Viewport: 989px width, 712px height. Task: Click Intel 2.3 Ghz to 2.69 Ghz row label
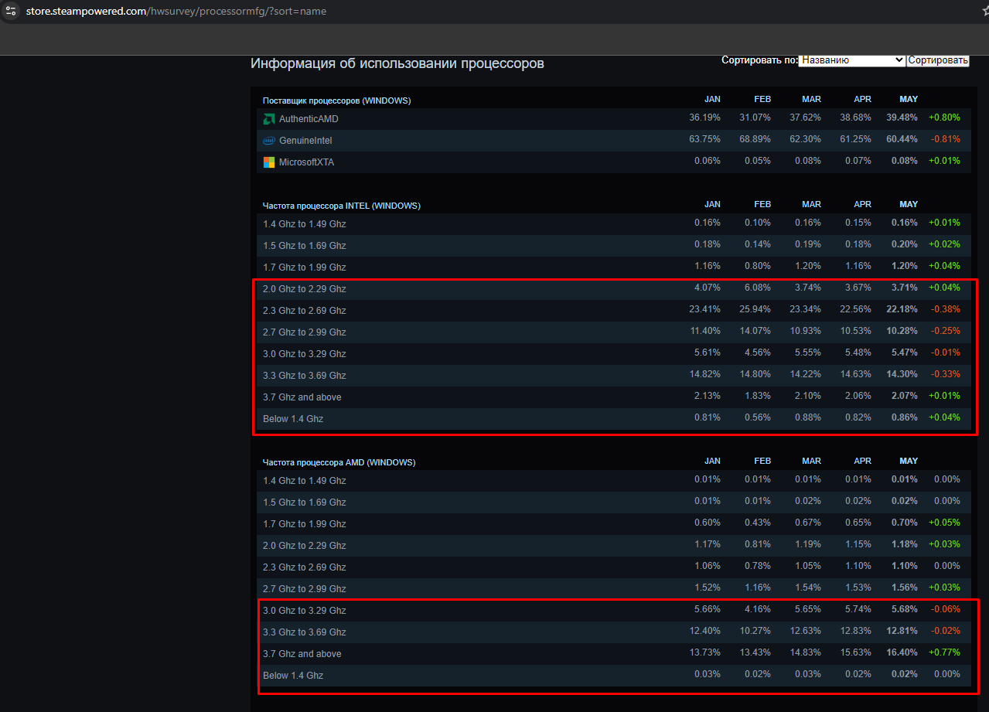tap(305, 311)
